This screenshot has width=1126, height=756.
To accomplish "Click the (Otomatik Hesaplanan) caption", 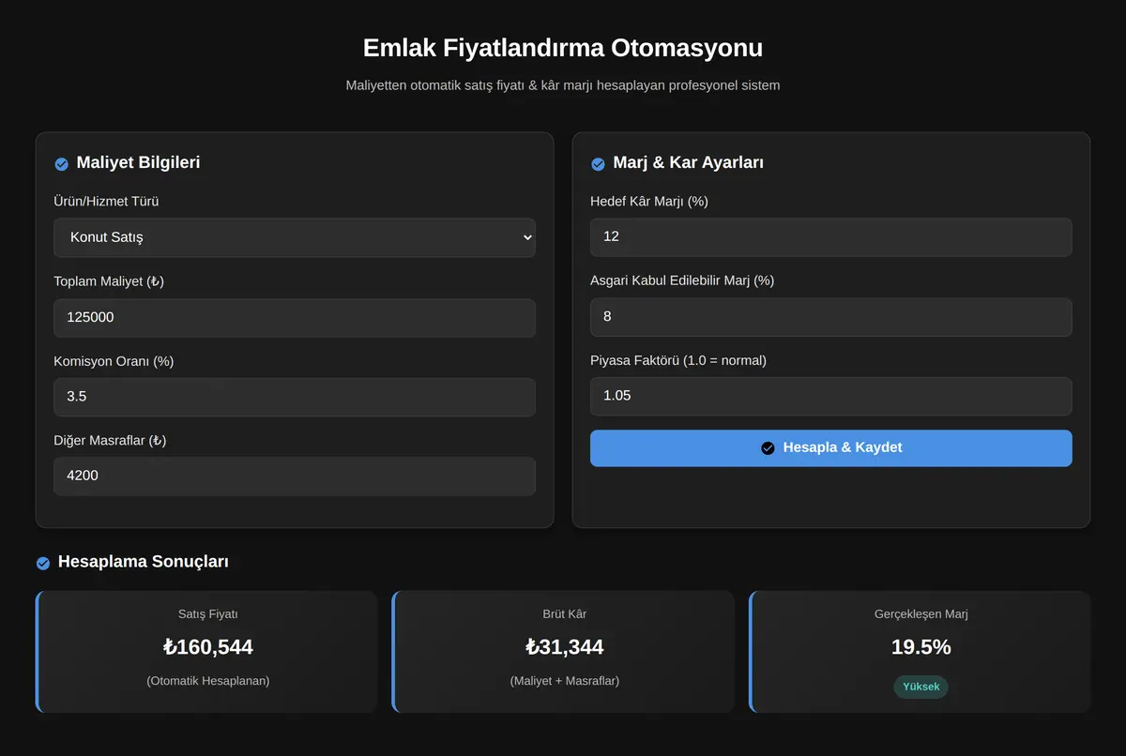I will click(x=207, y=681).
